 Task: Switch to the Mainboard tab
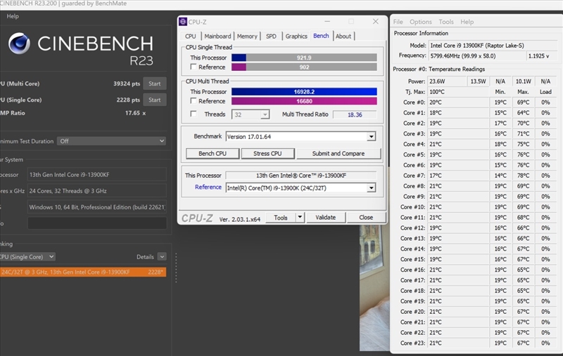217,37
